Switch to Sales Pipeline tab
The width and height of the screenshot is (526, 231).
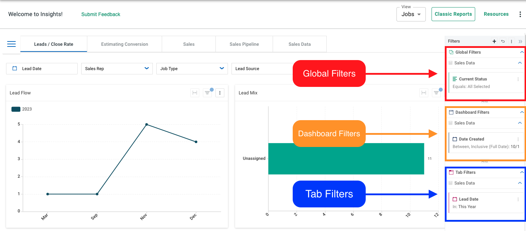[x=244, y=44]
